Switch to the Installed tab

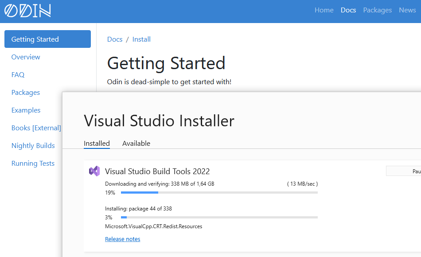(97, 143)
